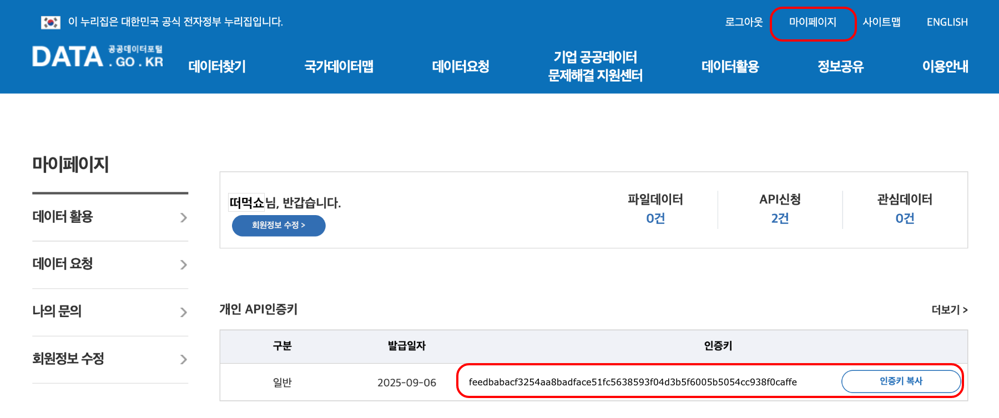The height and width of the screenshot is (418, 999).
Task: Select the 데이터요청 menu item
Action: tap(461, 67)
